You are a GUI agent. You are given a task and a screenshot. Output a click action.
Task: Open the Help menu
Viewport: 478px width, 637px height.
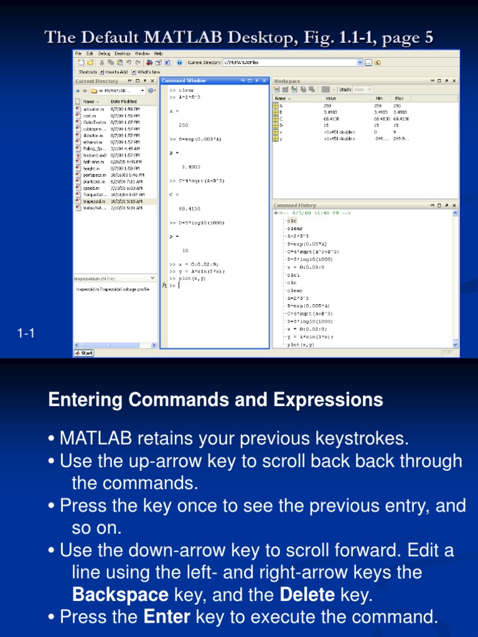coord(159,53)
